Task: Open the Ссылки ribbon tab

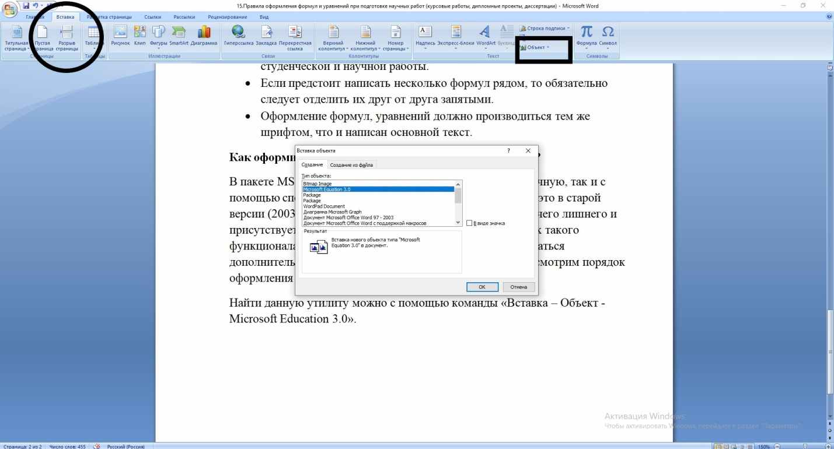Action: point(152,17)
